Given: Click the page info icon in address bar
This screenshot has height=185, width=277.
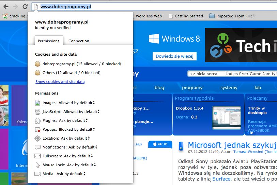Looking at the screenshot, I should point(36,7).
